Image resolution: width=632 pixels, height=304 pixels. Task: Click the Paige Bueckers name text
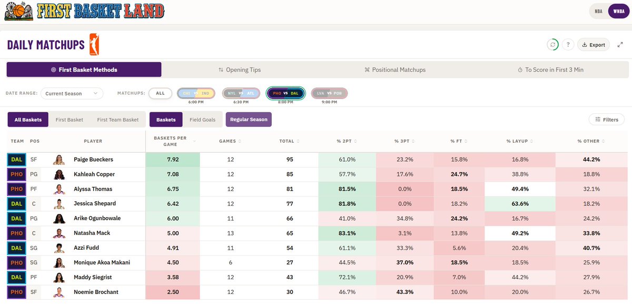point(94,159)
